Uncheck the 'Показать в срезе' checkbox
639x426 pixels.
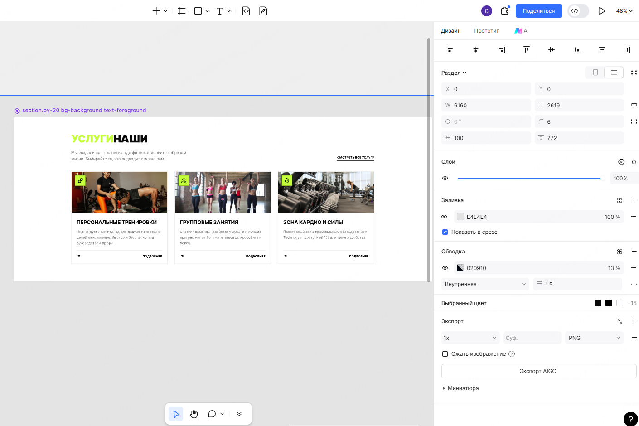click(x=445, y=232)
